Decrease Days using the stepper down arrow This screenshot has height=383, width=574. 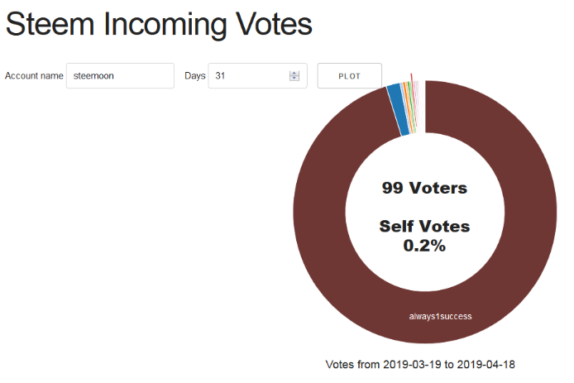[x=294, y=79]
